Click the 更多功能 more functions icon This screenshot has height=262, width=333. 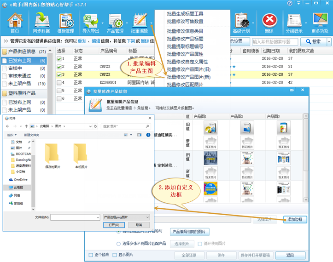(x=320, y=23)
